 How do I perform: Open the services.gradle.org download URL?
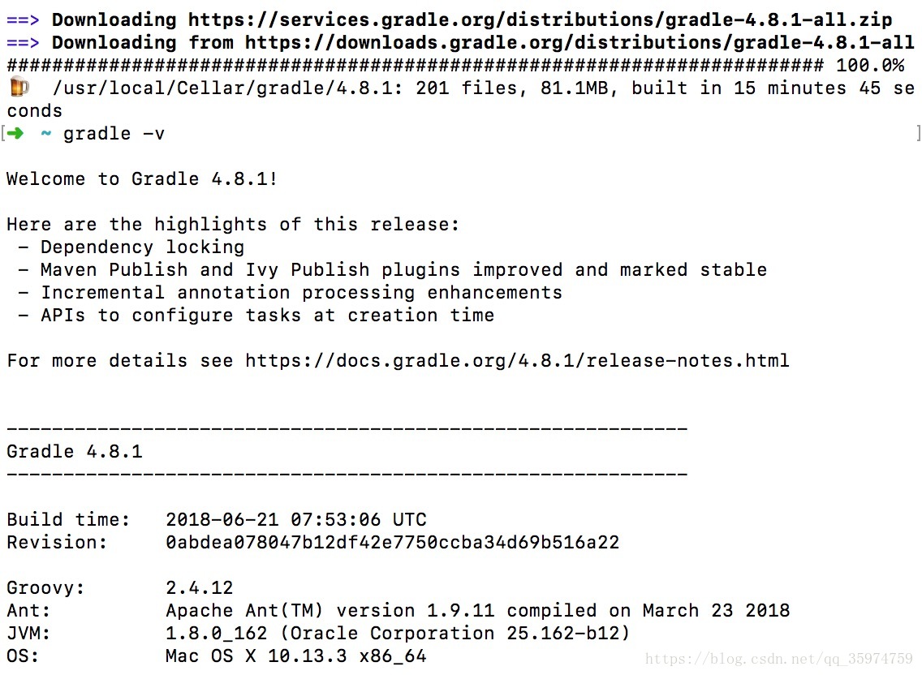[540, 20]
